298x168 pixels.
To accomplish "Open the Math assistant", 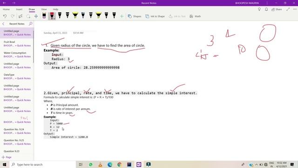I will point(195,16).
